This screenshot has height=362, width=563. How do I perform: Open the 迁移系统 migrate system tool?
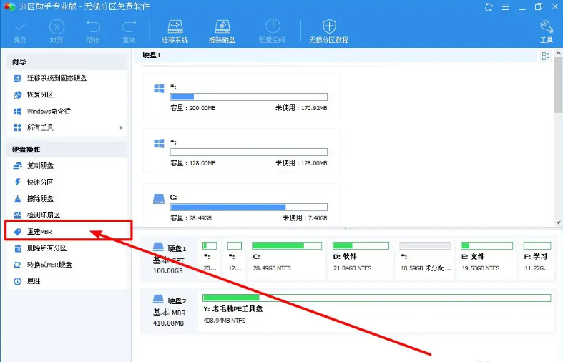(x=175, y=31)
